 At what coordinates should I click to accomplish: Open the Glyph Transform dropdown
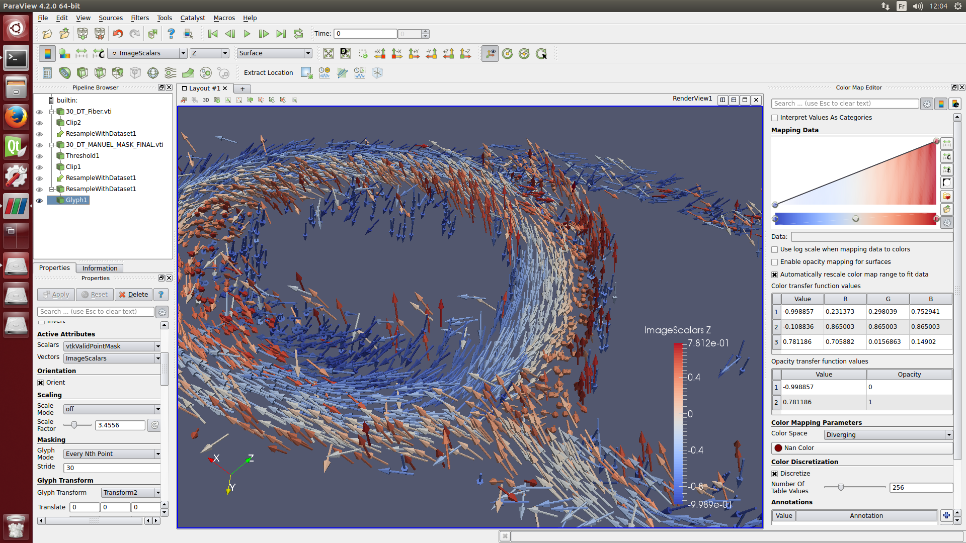click(131, 493)
